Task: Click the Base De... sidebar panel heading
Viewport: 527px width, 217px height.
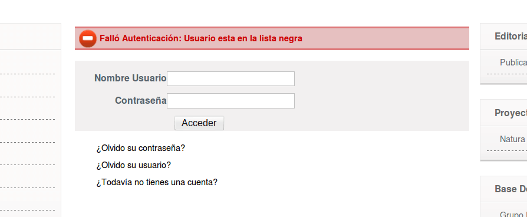Action: [510, 189]
